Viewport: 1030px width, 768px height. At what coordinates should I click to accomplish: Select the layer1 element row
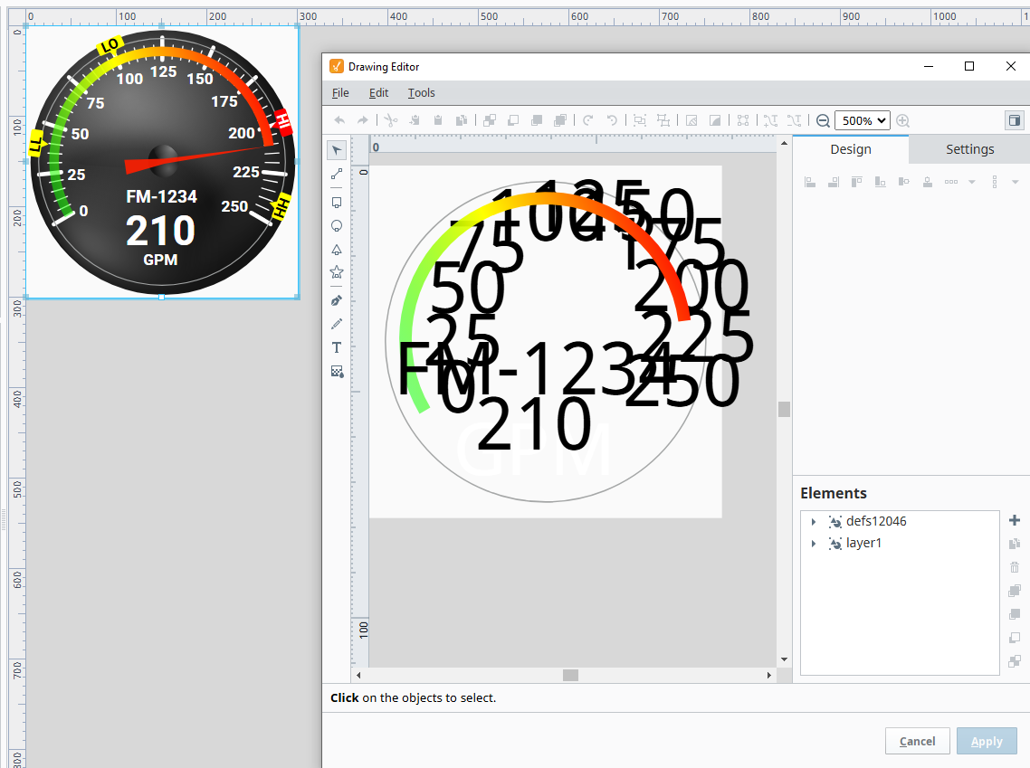tap(900, 543)
